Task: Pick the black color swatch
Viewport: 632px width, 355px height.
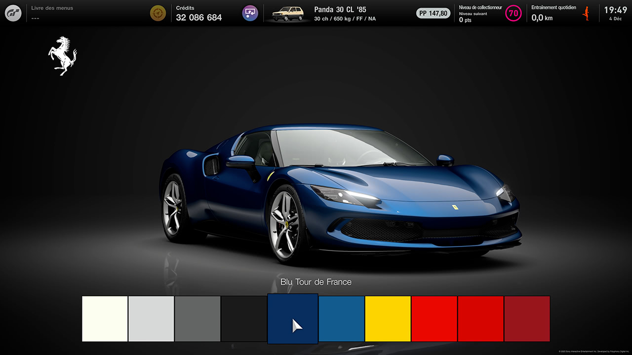Action: tap(244, 319)
